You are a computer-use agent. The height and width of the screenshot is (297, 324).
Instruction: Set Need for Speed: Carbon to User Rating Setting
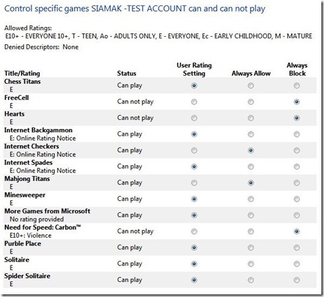(x=194, y=231)
